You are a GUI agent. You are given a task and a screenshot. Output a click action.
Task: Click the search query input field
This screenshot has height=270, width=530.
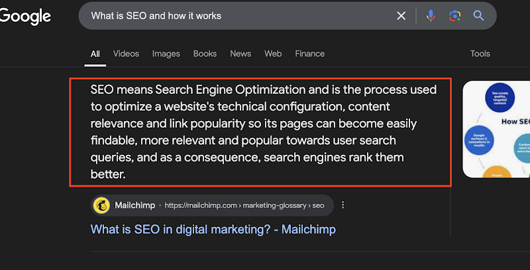238,15
